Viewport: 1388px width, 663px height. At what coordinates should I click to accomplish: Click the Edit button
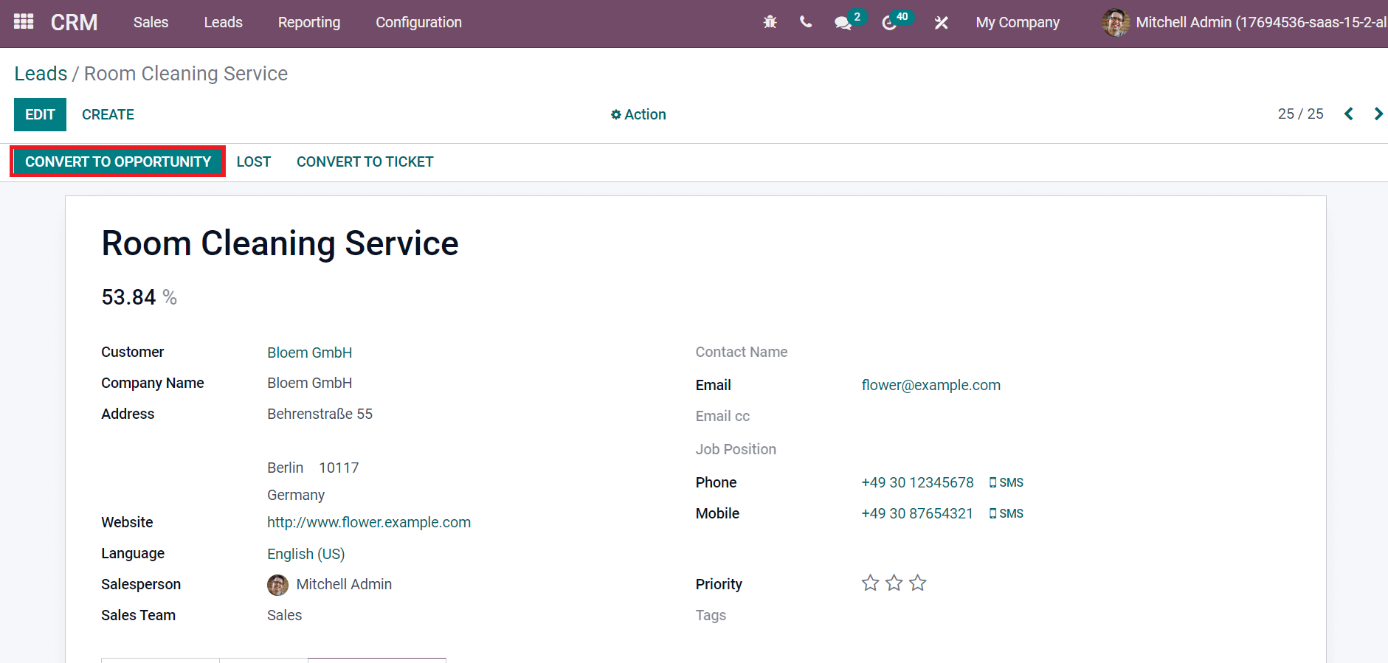pyautogui.click(x=40, y=114)
